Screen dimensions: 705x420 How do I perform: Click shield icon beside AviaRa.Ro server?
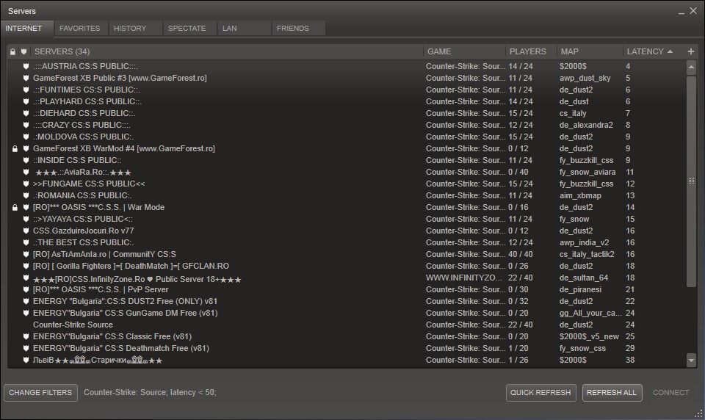[26, 172]
